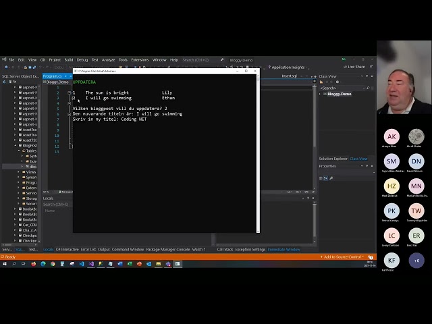This screenshot has width=432, height=324.
Task: Click the AK participant avatar
Action: point(391,136)
